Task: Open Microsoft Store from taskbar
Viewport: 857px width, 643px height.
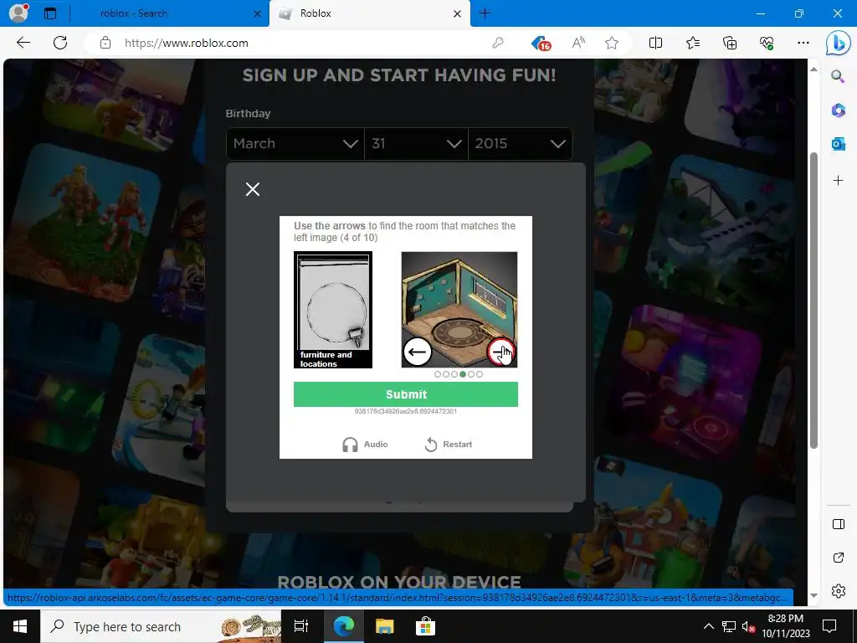Action: pos(425,626)
